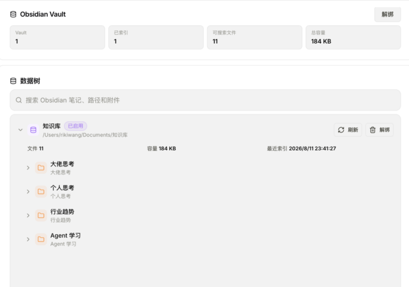The height and width of the screenshot is (287, 409).
Task: Click the 解绑 button in Obsidian Vault header
Action: click(x=387, y=14)
